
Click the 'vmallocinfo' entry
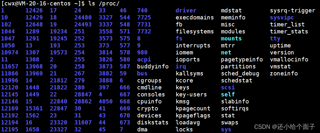coord(289,59)
